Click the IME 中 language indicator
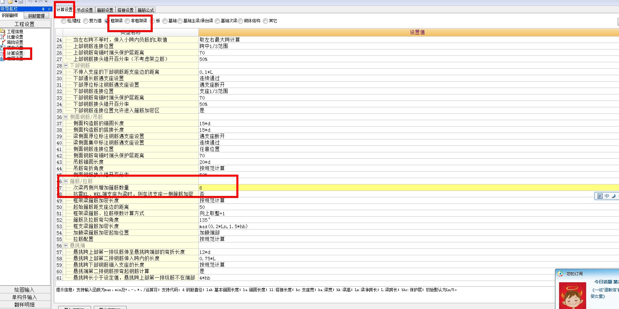The image size is (619, 309). click(606, 196)
